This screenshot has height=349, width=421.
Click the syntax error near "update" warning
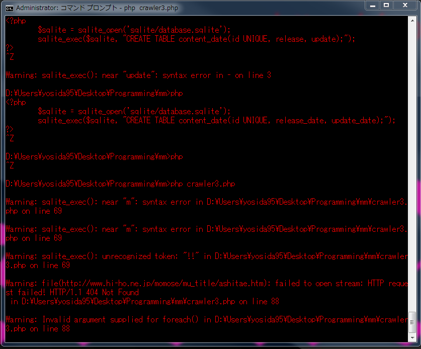[x=138, y=75]
